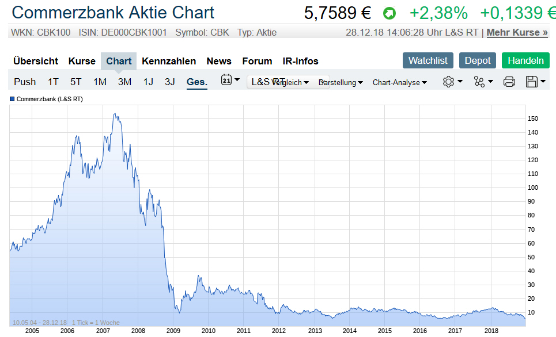Image resolution: width=556 pixels, height=337 pixels.
Task: Go to the Forum tab
Action: click(257, 61)
